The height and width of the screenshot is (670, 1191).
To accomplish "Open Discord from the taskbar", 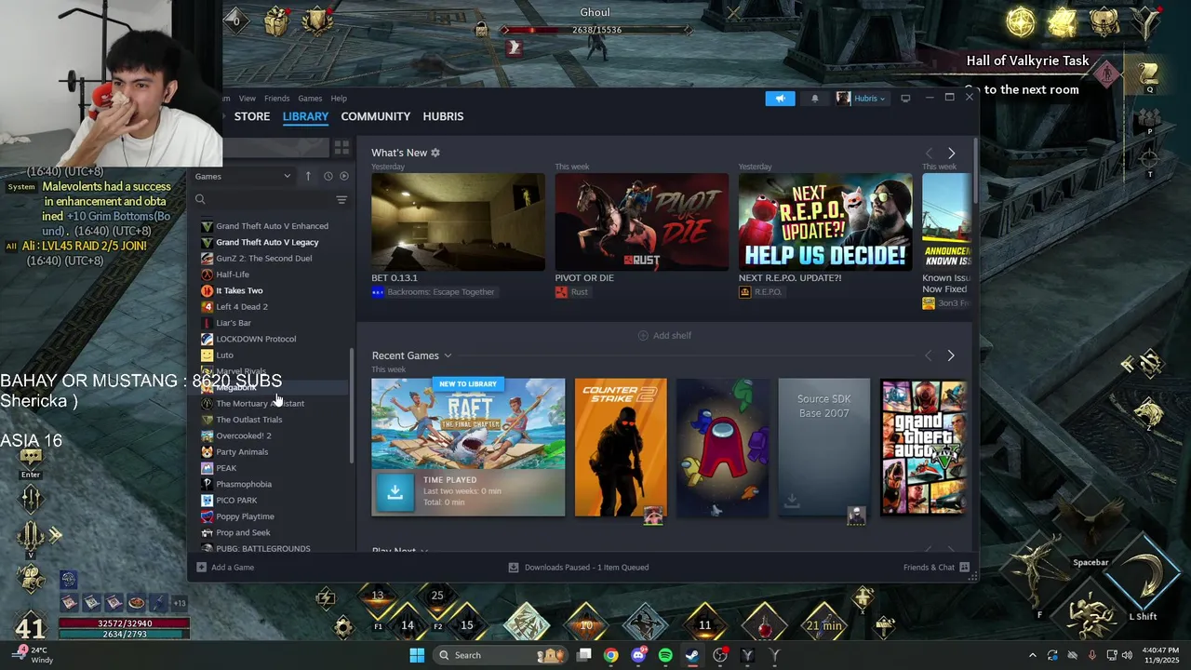I will click(x=638, y=655).
